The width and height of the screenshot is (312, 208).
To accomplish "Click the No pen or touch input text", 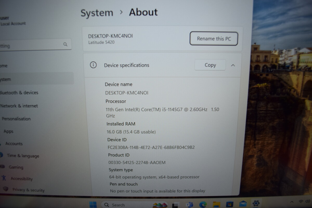I will point(158,191).
